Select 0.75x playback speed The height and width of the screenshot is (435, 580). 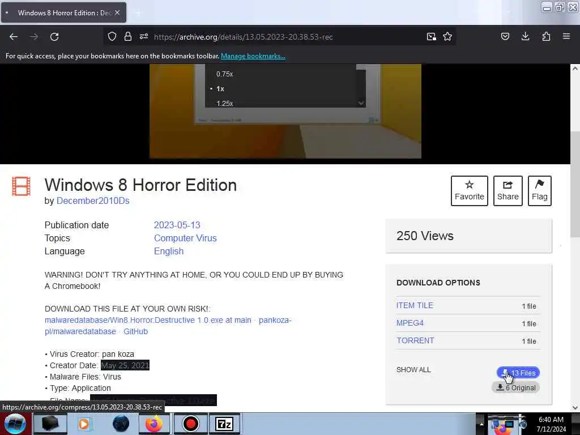224,74
